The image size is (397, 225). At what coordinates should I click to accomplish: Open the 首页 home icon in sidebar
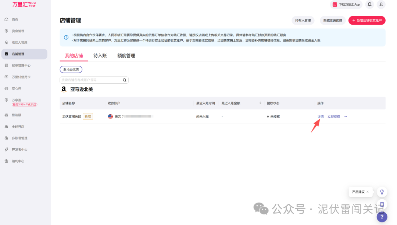(6, 19)
